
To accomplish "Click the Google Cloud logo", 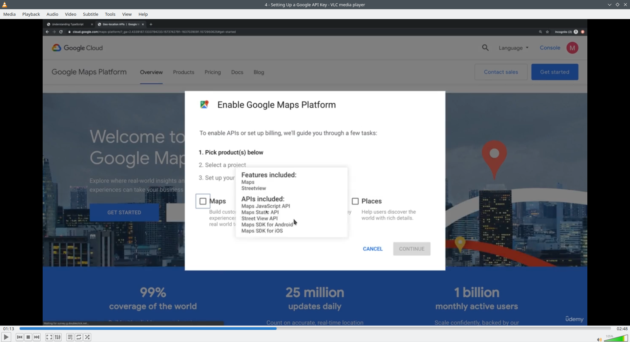I will [x=77, y=48].
